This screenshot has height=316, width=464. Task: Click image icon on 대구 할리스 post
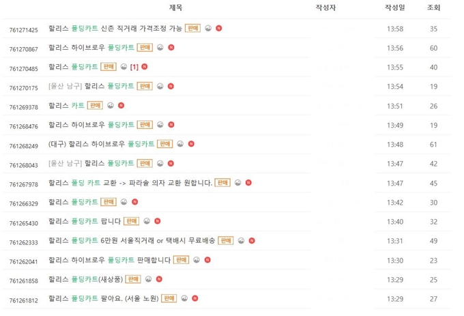180,144
